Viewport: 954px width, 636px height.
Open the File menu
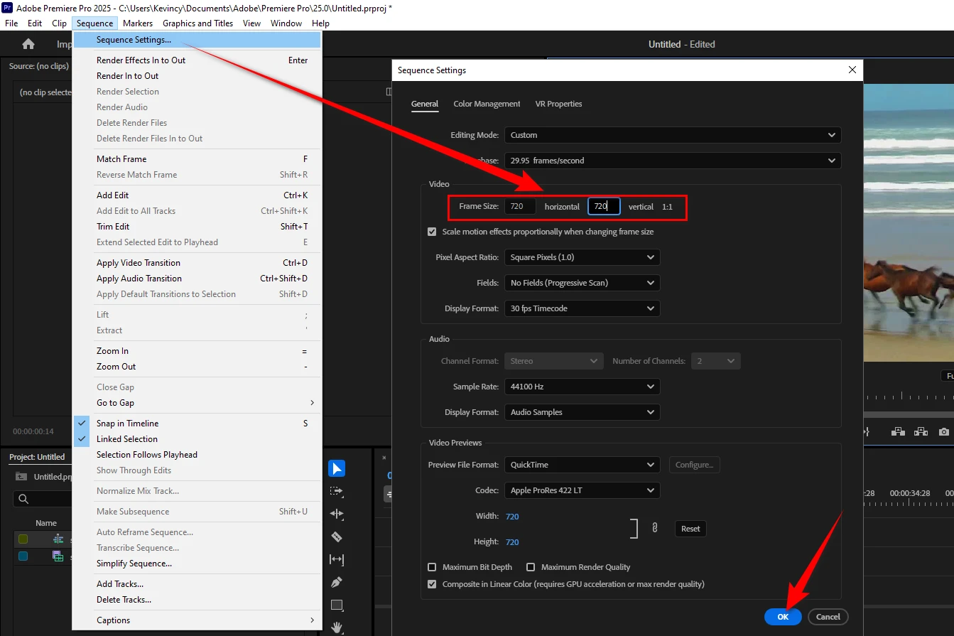[x=11, y=23]
